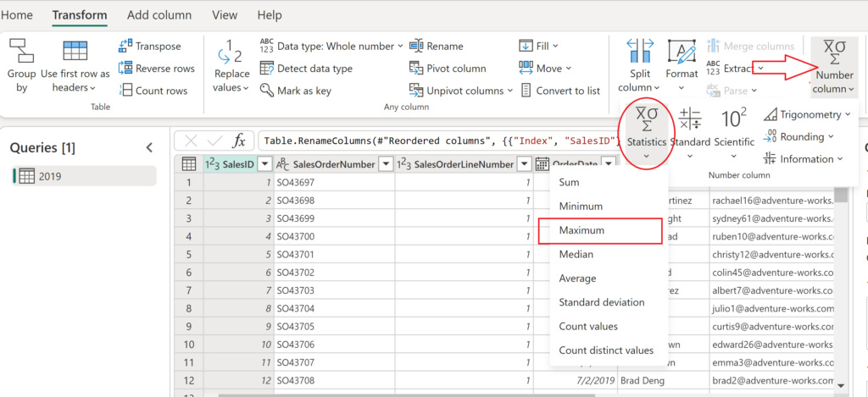Switch to the Home tab
Viewport: 868px width, 397px height.
pyautogui.click(x=16, y=15)
